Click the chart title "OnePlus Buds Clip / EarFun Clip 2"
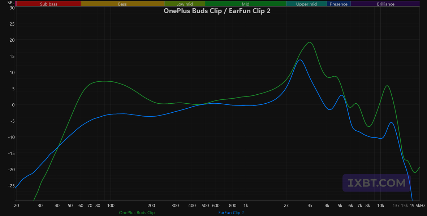Image resolution: width=427 pixels, height=216 pixels. click(x=217, y=11)
